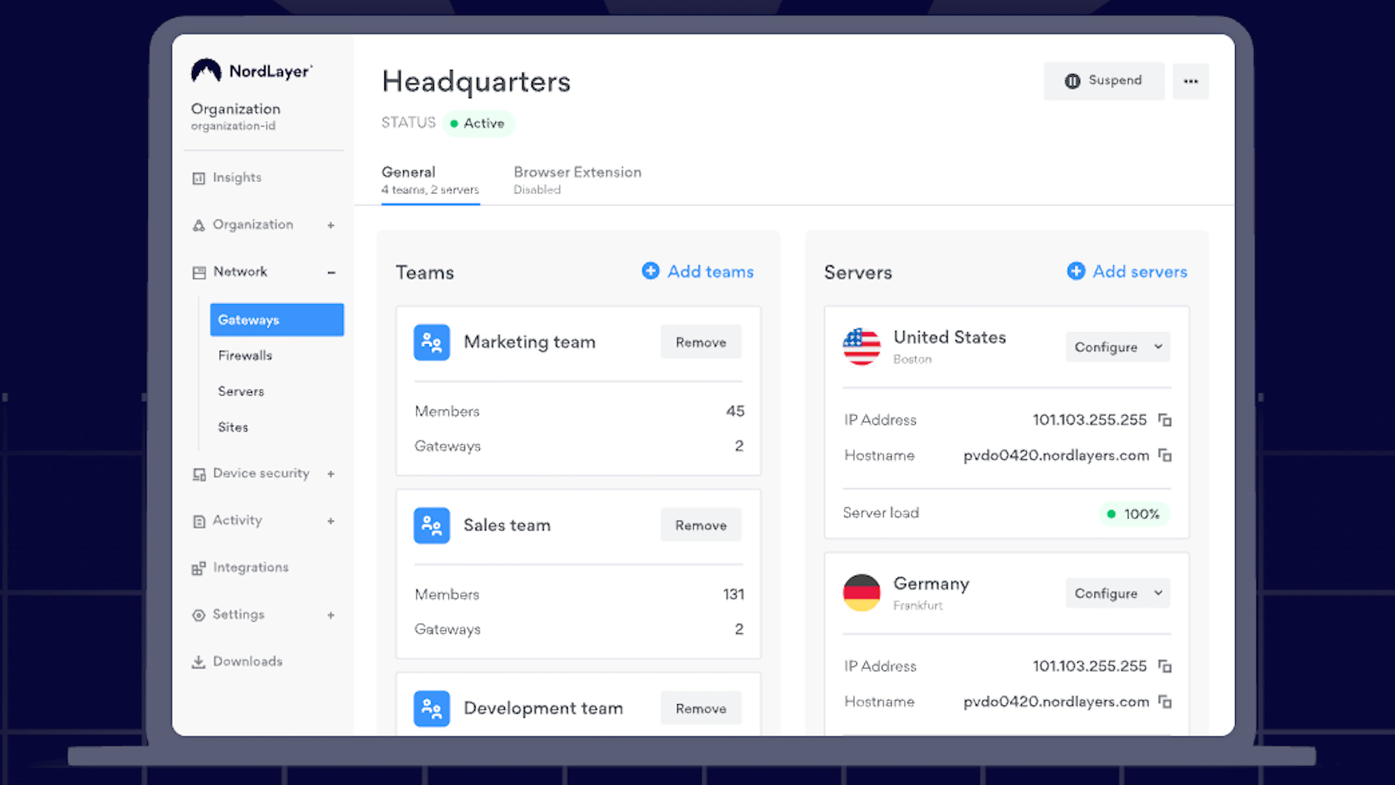
Task: Click the Device security shield icon
Action: (x=199, y=474)
